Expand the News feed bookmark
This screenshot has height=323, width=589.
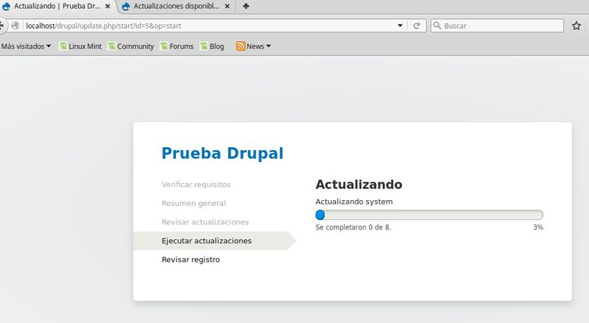[253, 46]
